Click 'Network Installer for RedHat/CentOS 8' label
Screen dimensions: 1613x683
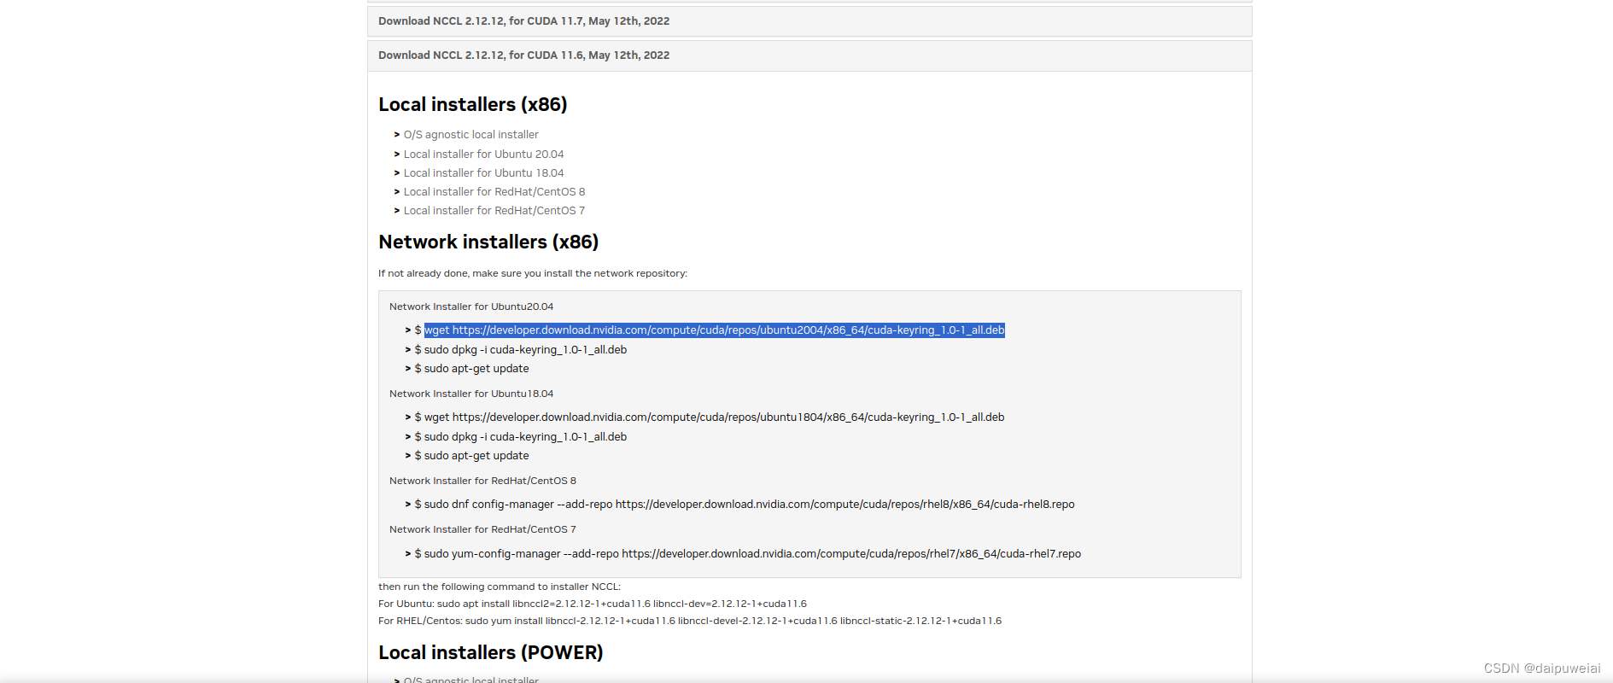point(482,481)
